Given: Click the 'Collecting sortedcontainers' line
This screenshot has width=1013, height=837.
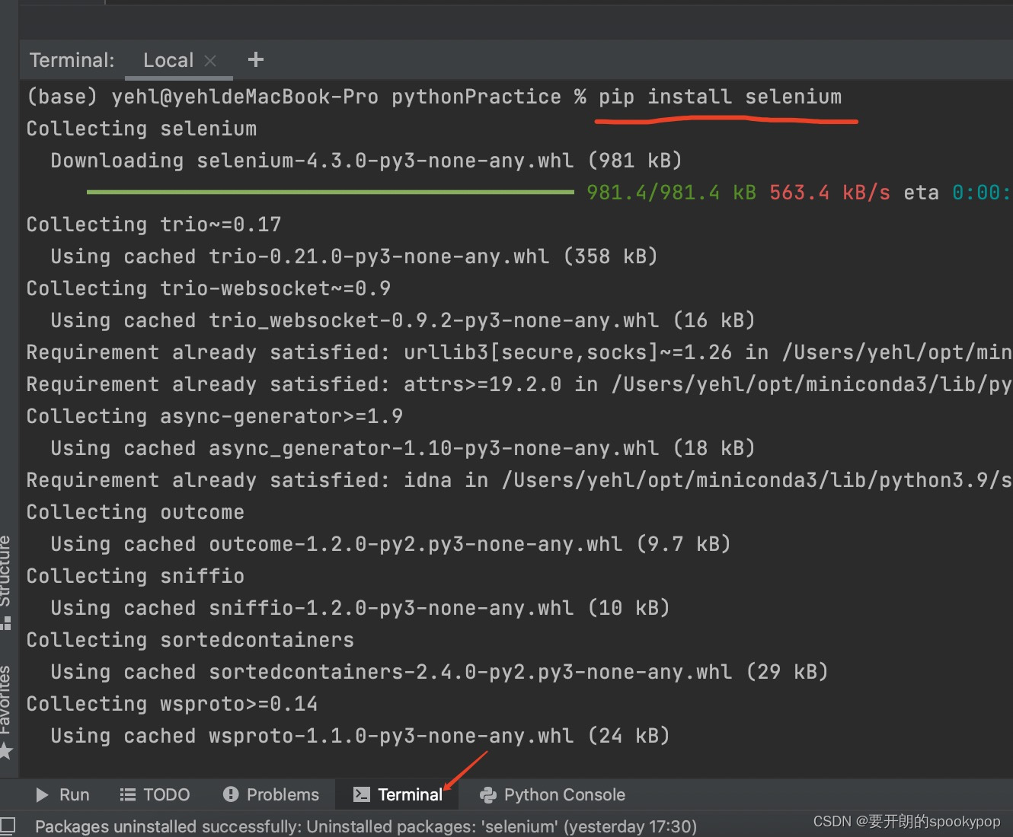Looking at the screenshot, I should [x=190, y=640].
